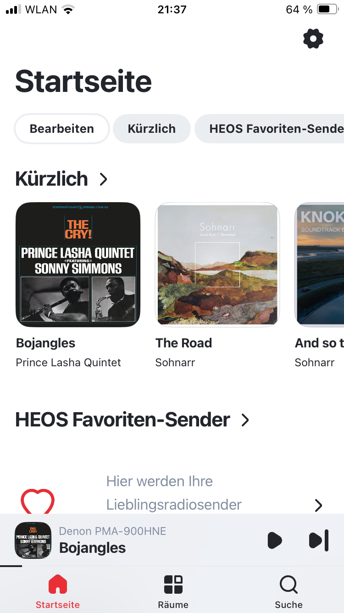Open the partially visible Knok soundtrack cover
The height and width of the screenshot is (613, 344).
click(x=320, y=265)
